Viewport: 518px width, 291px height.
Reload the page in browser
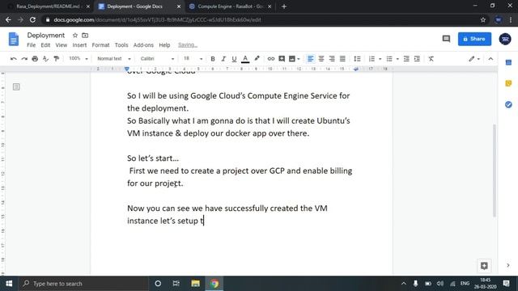pos(32,19)
